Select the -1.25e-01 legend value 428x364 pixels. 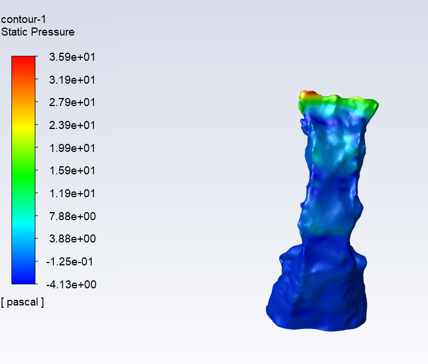tap(69, 261)
